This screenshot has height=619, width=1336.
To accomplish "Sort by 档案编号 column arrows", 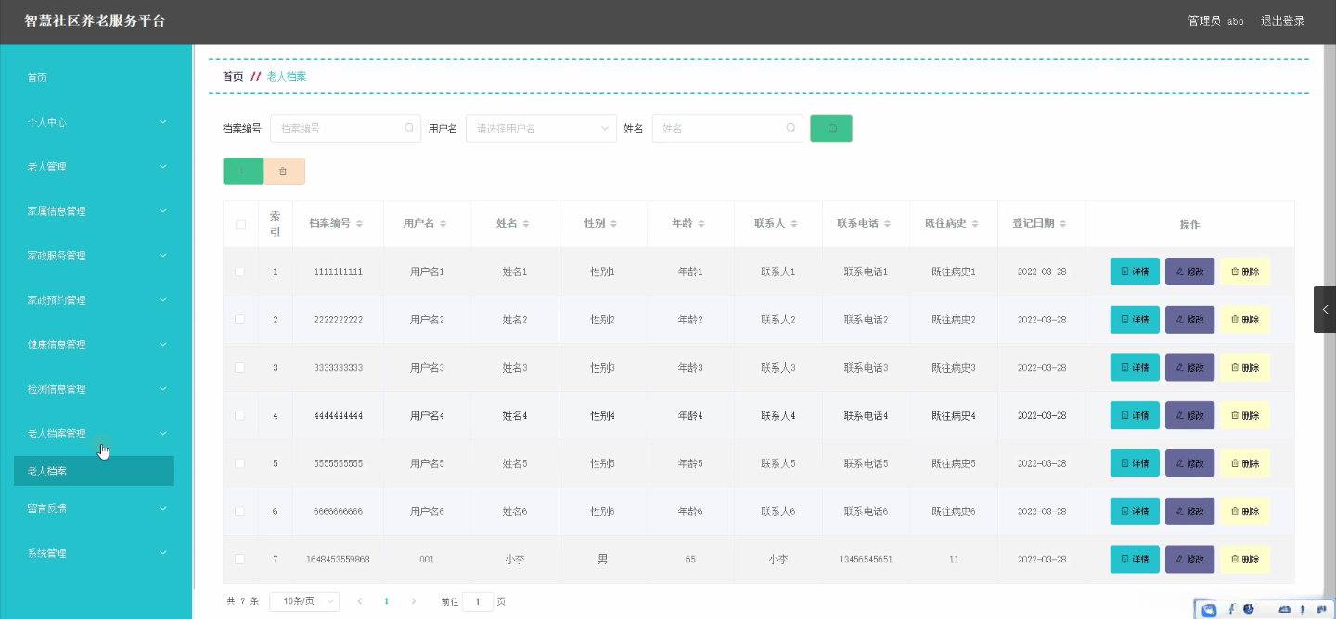I will [359, 224].
